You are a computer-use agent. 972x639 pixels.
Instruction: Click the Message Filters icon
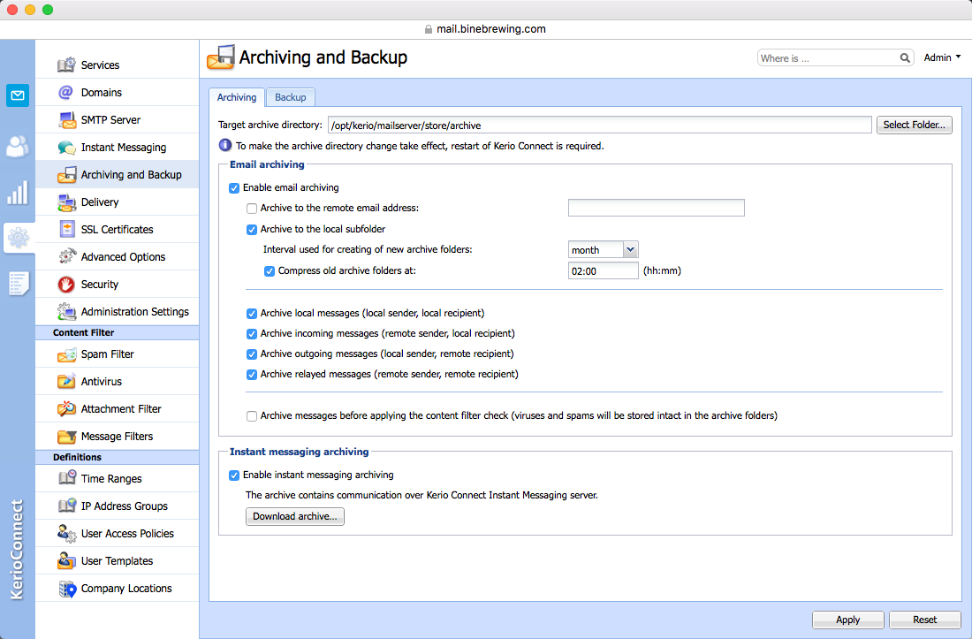[66, 437]
